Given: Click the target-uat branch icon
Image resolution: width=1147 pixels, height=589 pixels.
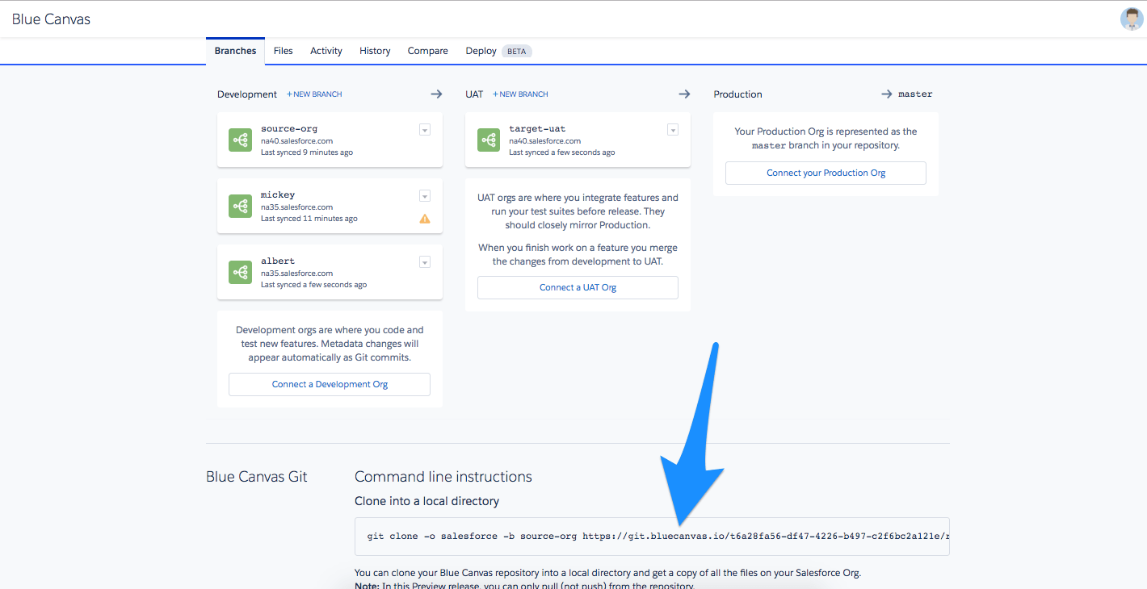Looking at the screenshot, I should 488,139.
